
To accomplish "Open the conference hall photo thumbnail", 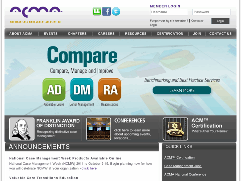I will [x=99, y=129].
